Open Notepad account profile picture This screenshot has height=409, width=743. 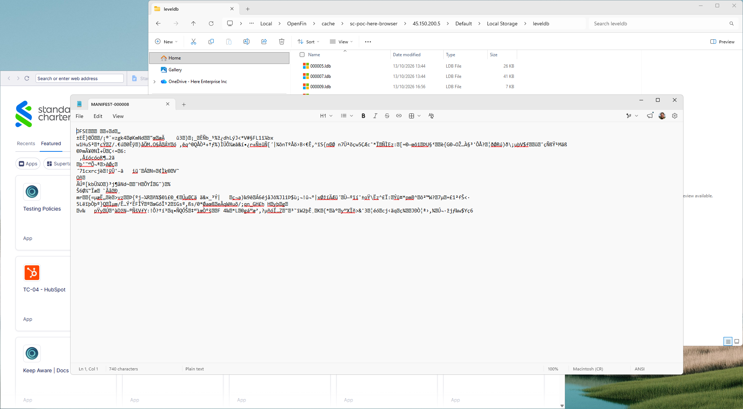[662, 116]
